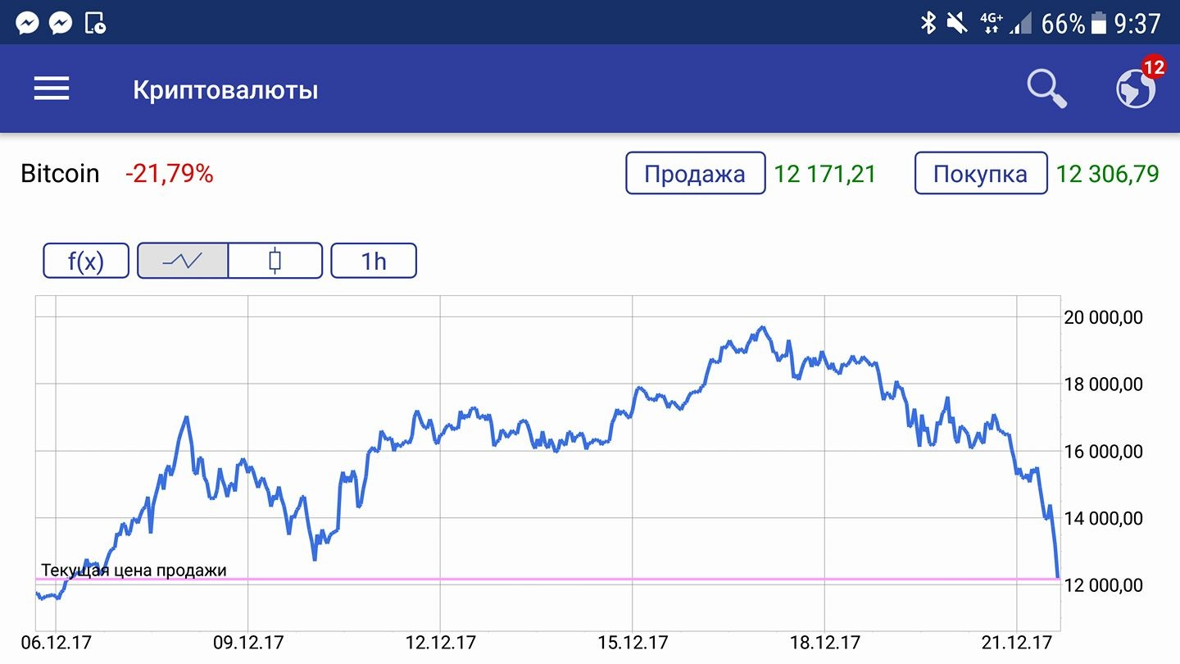Tap the muted sound status icon

pyautogui.click(x=956, y=23)
